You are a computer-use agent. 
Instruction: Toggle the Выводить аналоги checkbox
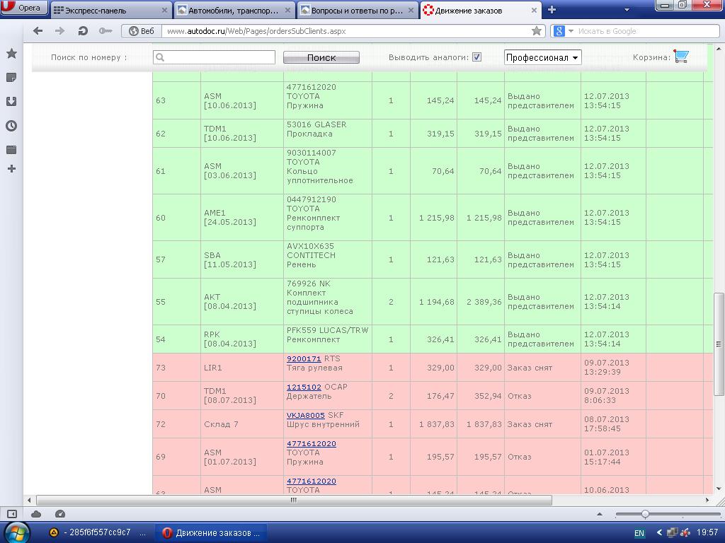pos(476,57)
